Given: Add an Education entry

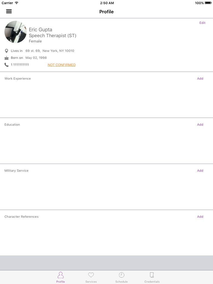Looking at the screenshot, I should pyautogui.click(x=200, y=125).
